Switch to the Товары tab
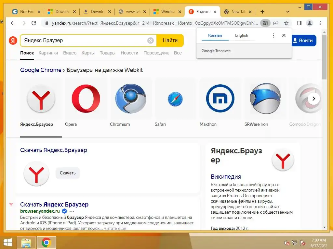 click(x=107, y=53)
